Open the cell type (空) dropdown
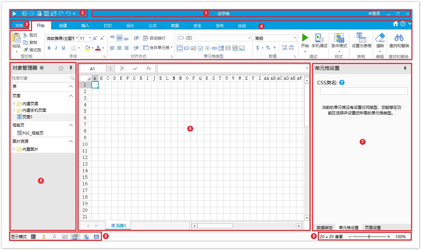The image size is (421, 250). 249,38
